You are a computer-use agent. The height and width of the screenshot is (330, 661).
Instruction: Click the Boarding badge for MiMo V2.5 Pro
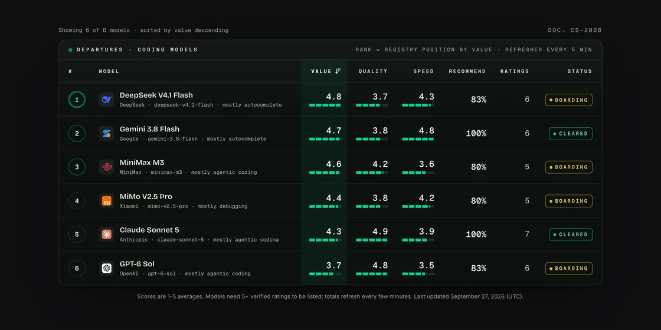(569, 201)
